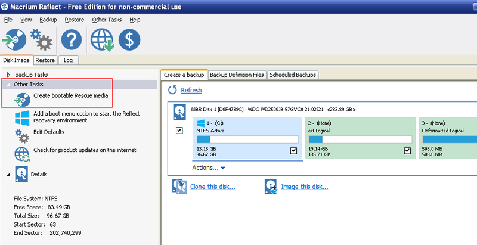
Task: Click the Edit Defaults gears icon
Action: coord(23,135)
